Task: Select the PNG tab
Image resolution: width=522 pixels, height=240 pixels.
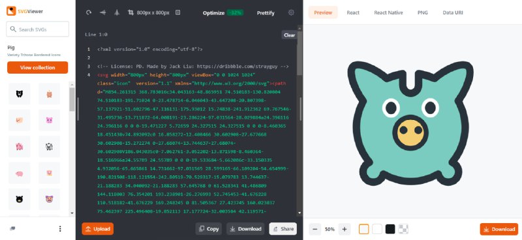Action: point(422,12)
